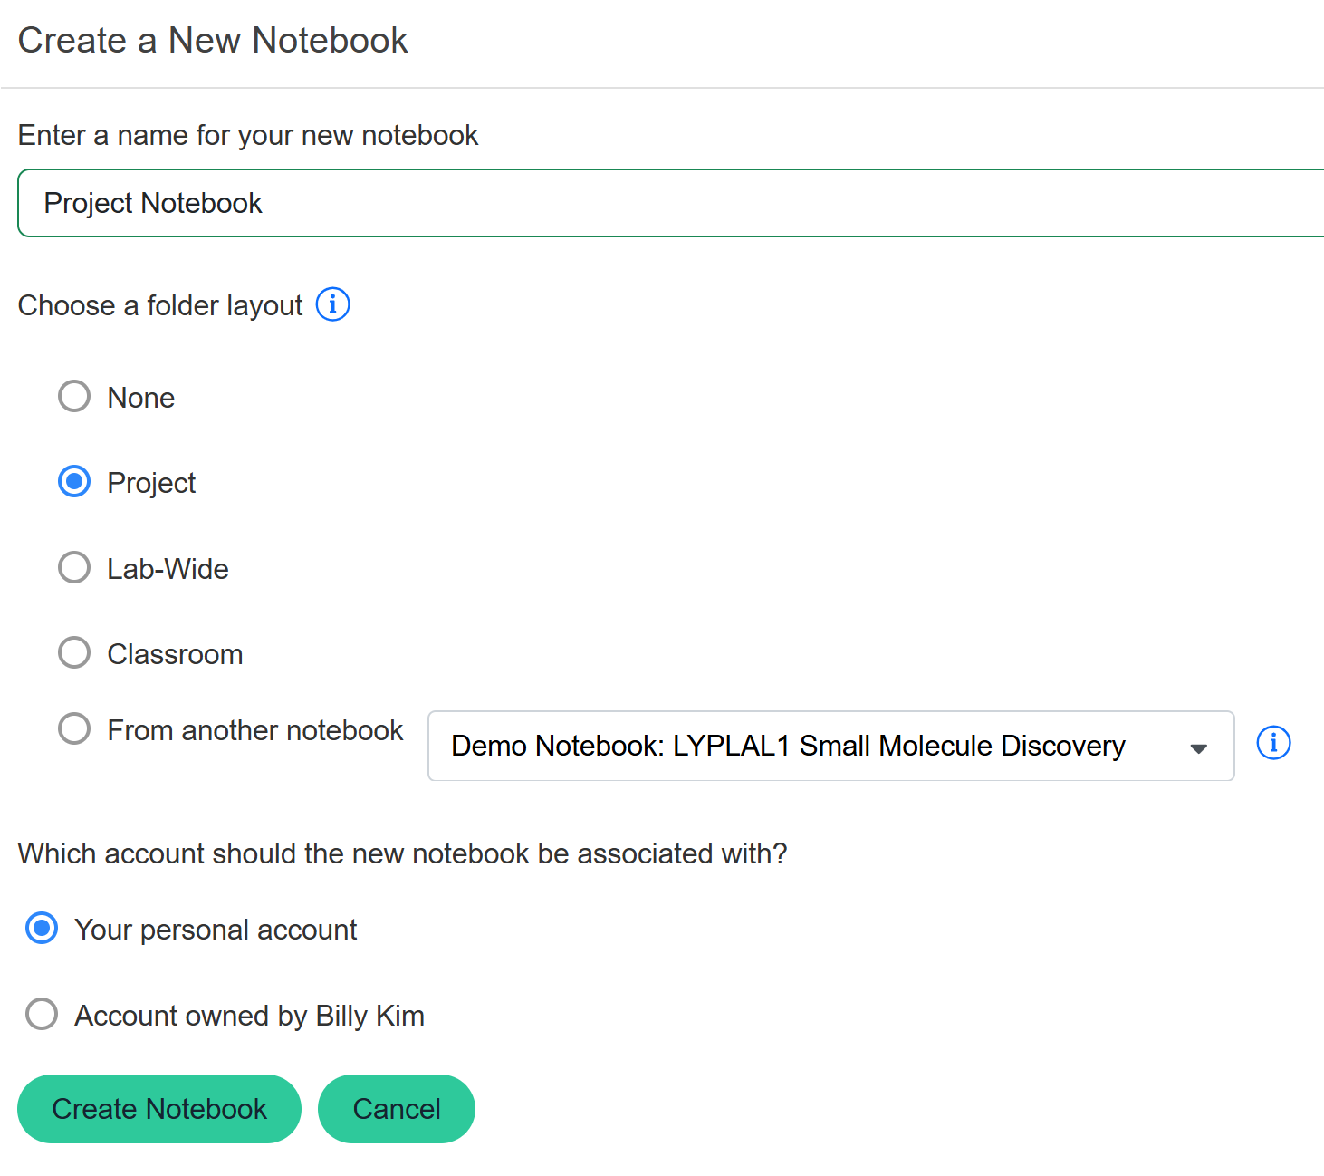Click the 'From another notebook' label text
Screen dimensions: 1324x1176
tap(254, 730)
